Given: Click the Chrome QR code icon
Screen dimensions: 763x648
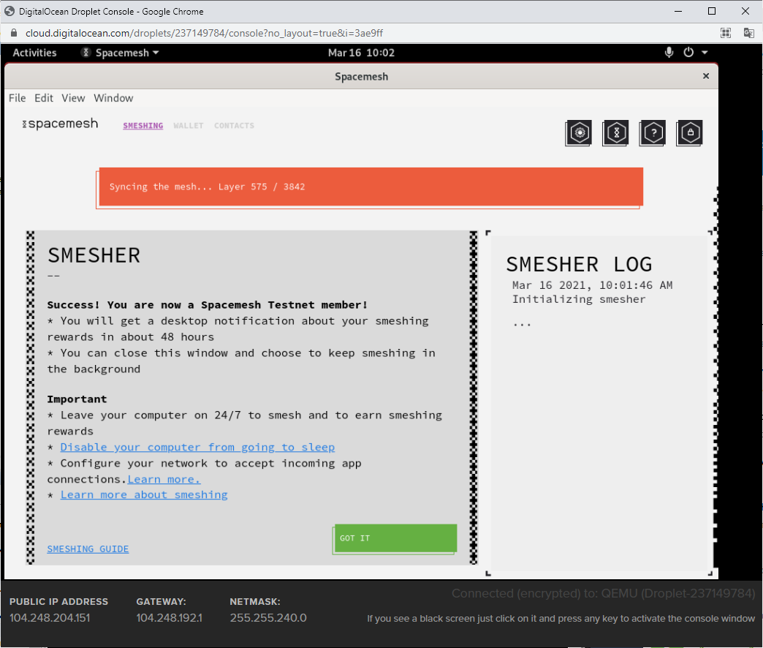Looking at the screenshot, I should pyautogui.click(x=726, y=33).
